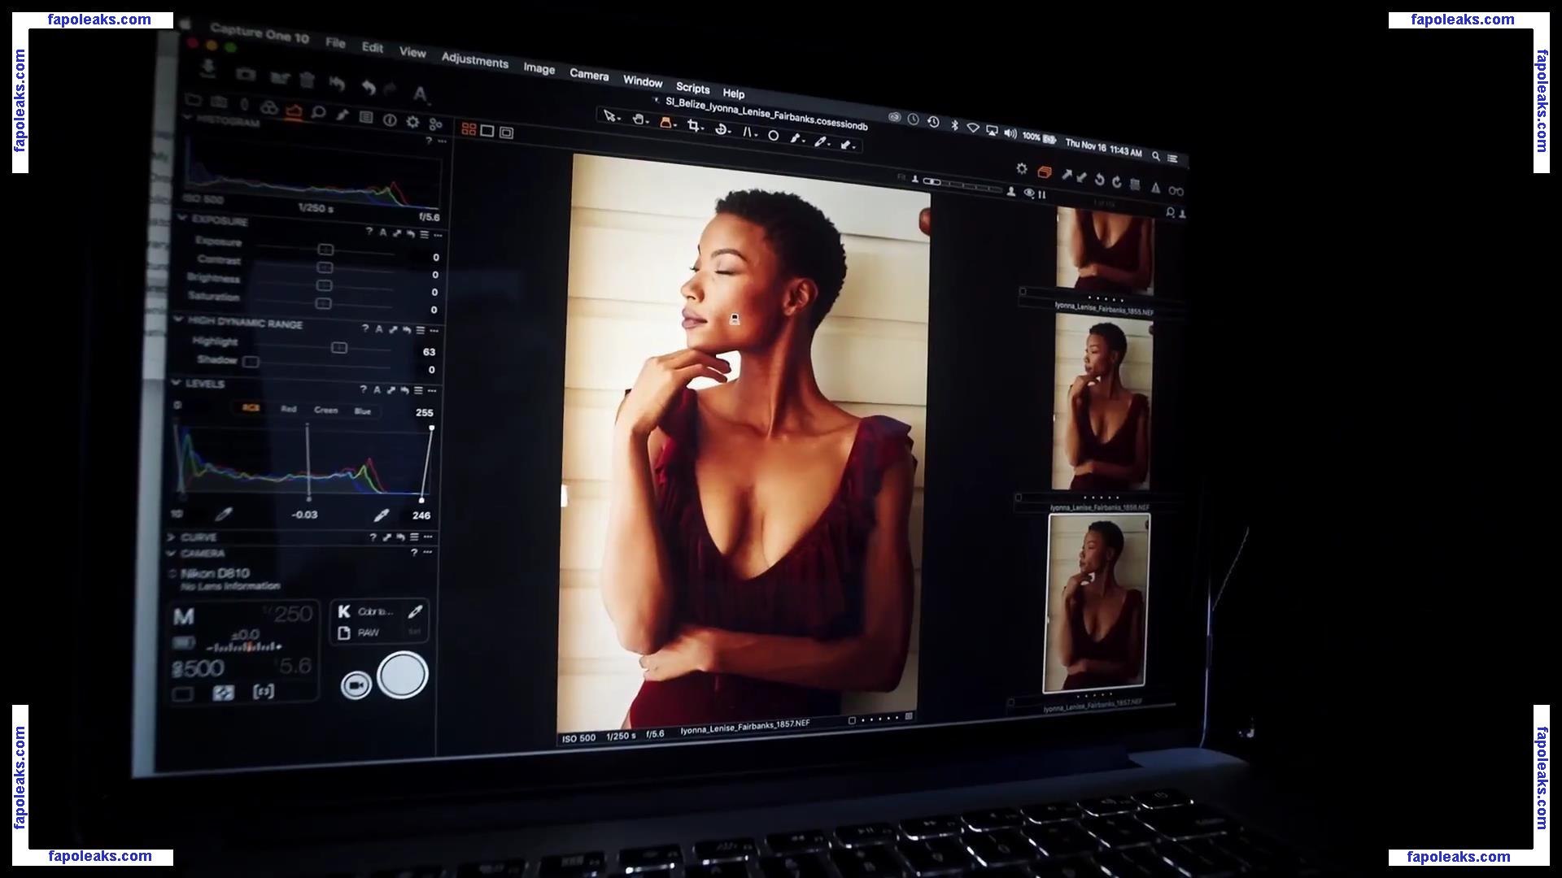Rotate image right using clockwise icon

click(1117, 181)
